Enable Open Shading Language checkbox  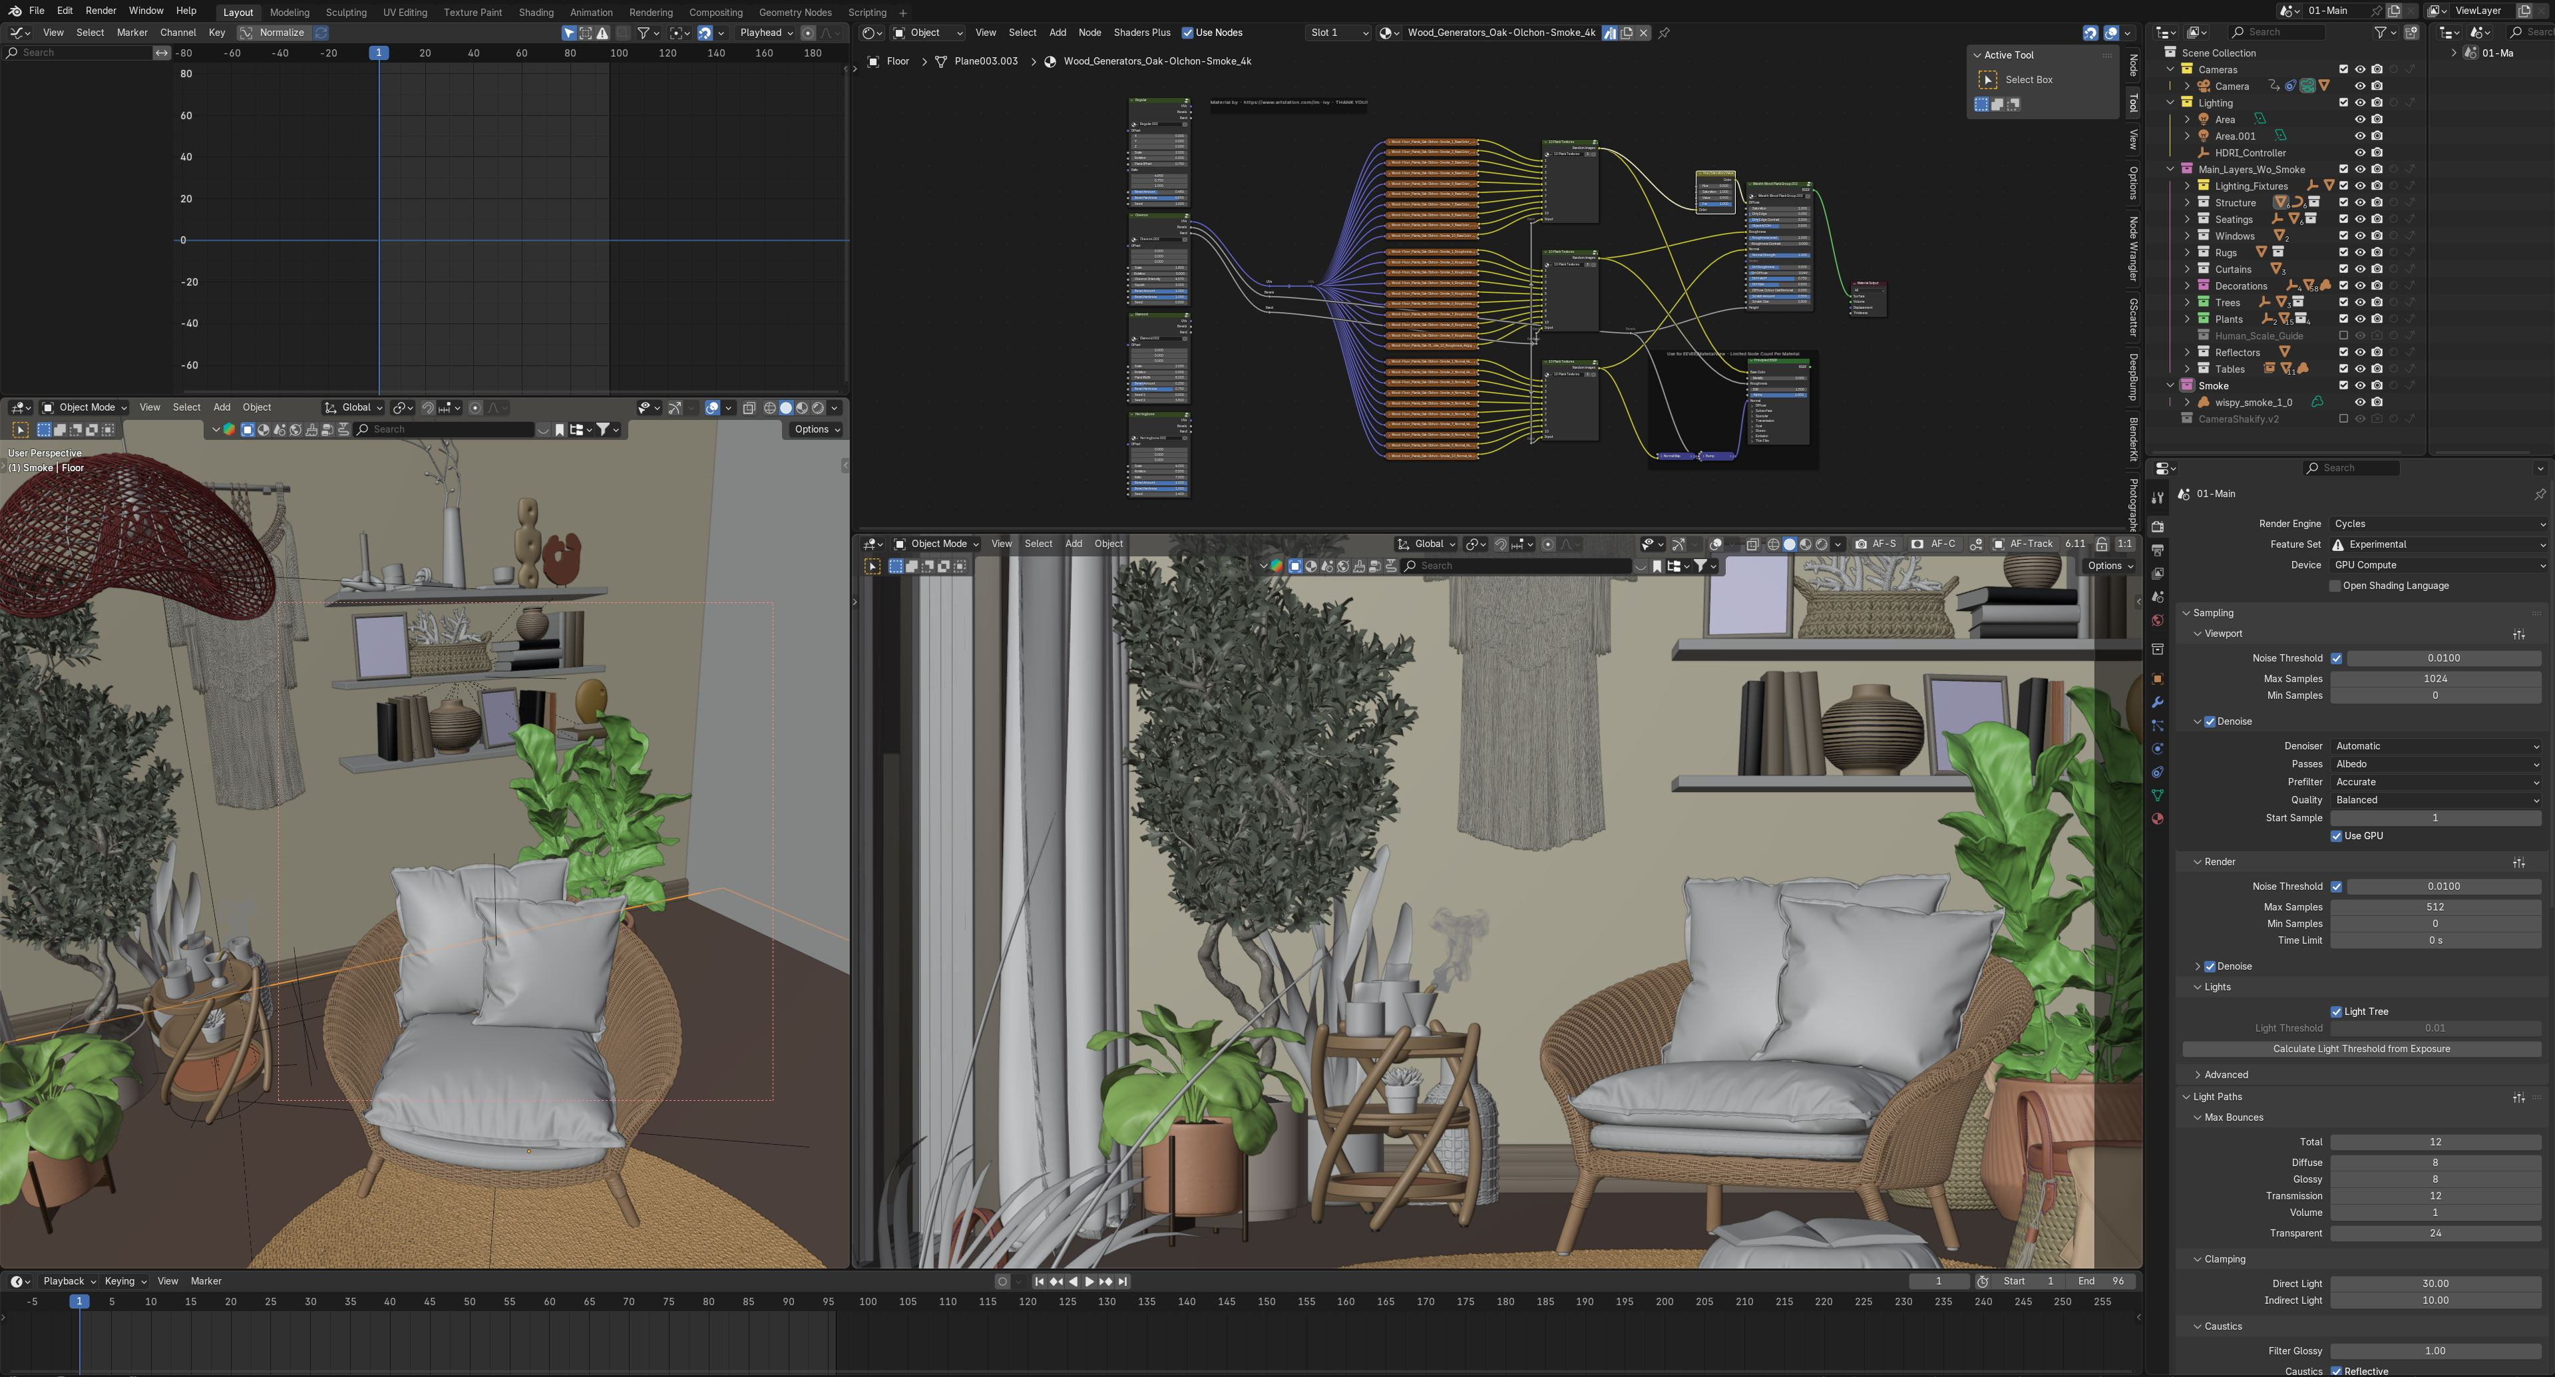point(2335,586)
